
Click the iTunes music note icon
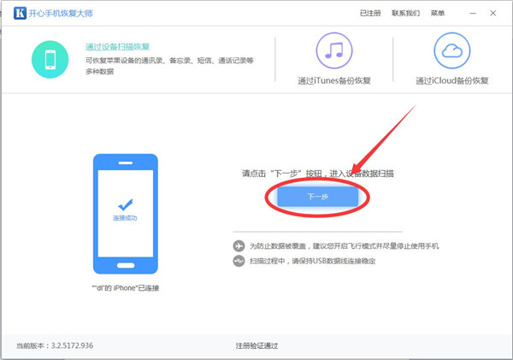[334, 50]
